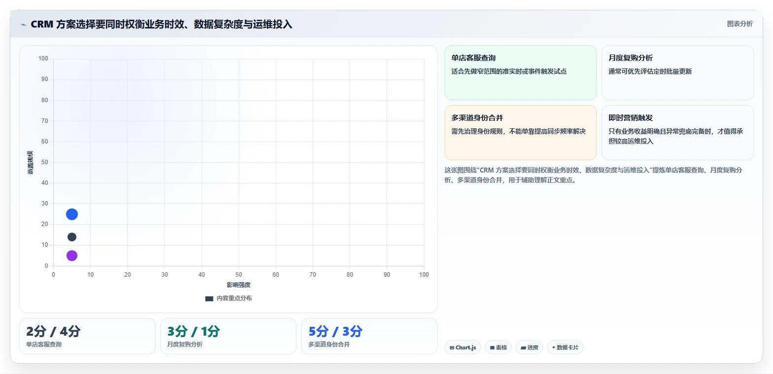Click 适合先做窄范围的准实时或事件触发试点 text
This screenshot has width=773, height=374.
point(509,71)
